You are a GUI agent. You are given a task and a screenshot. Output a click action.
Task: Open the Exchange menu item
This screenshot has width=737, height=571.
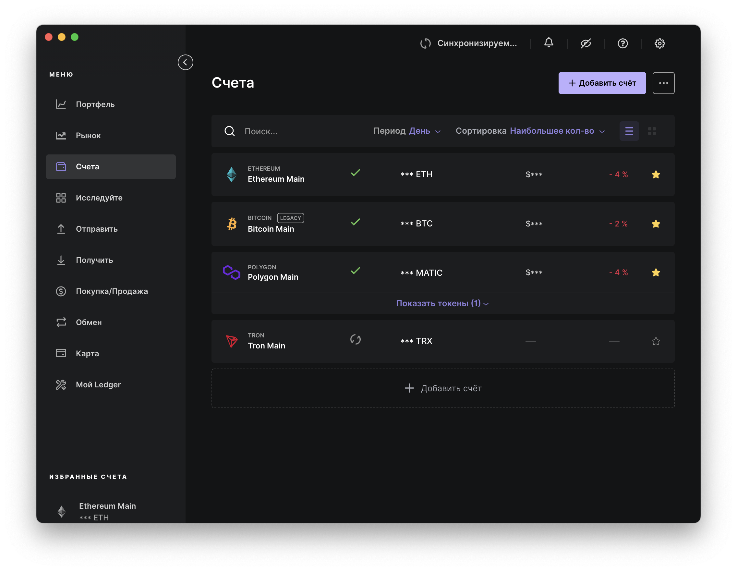click(89, 322)
